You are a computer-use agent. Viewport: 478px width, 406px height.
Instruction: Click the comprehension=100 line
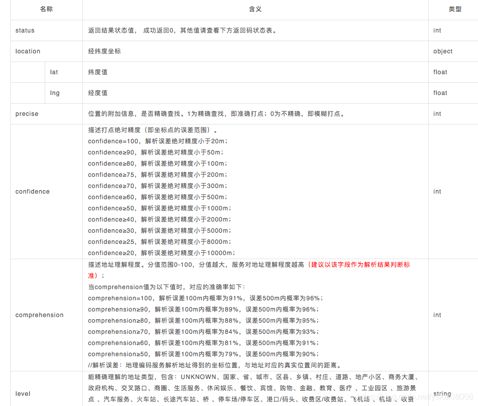[x=205, y=298]
